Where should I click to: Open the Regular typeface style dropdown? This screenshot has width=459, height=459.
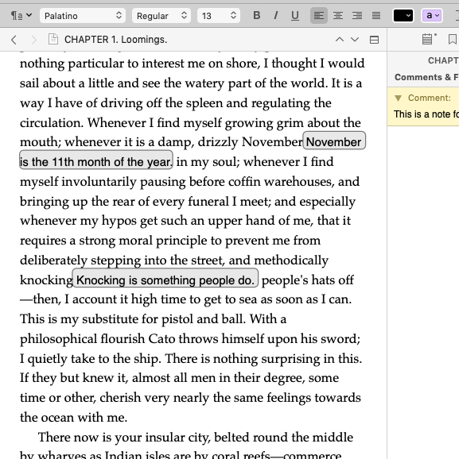161,16
